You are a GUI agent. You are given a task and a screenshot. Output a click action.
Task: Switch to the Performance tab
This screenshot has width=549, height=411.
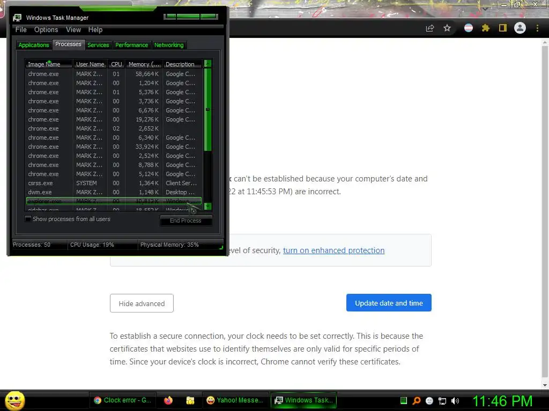[x=132, y=45]
